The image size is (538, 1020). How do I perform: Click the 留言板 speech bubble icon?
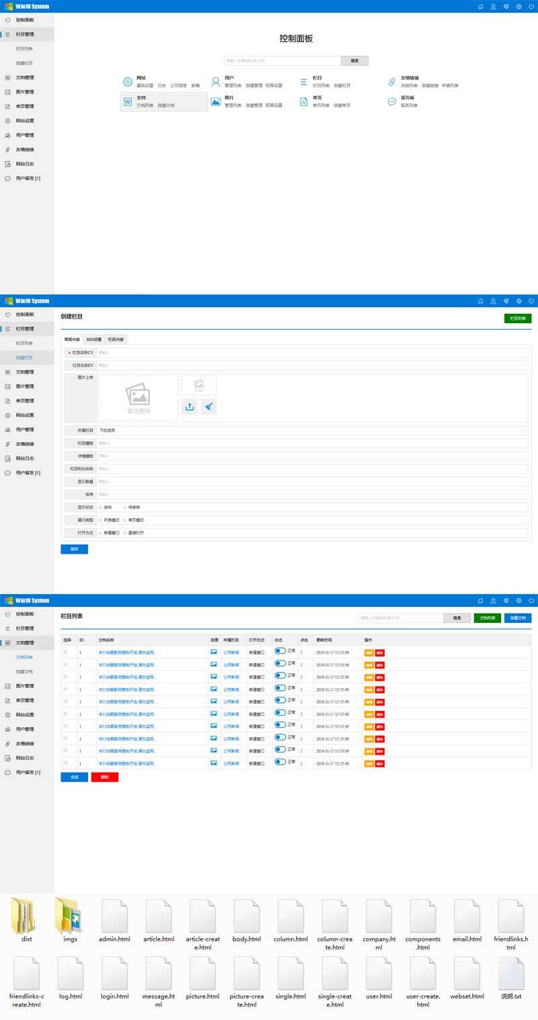click(x=392, y=101)
